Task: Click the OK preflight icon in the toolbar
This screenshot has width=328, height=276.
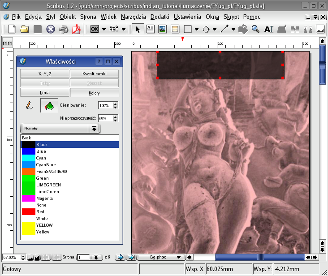Action: click(x=95, y=29)
